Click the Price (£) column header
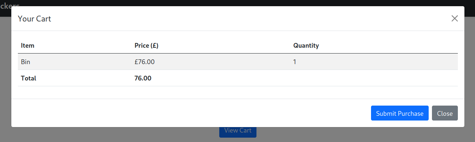The width and height of the screenshot is (475, 142). coord(146,46)
